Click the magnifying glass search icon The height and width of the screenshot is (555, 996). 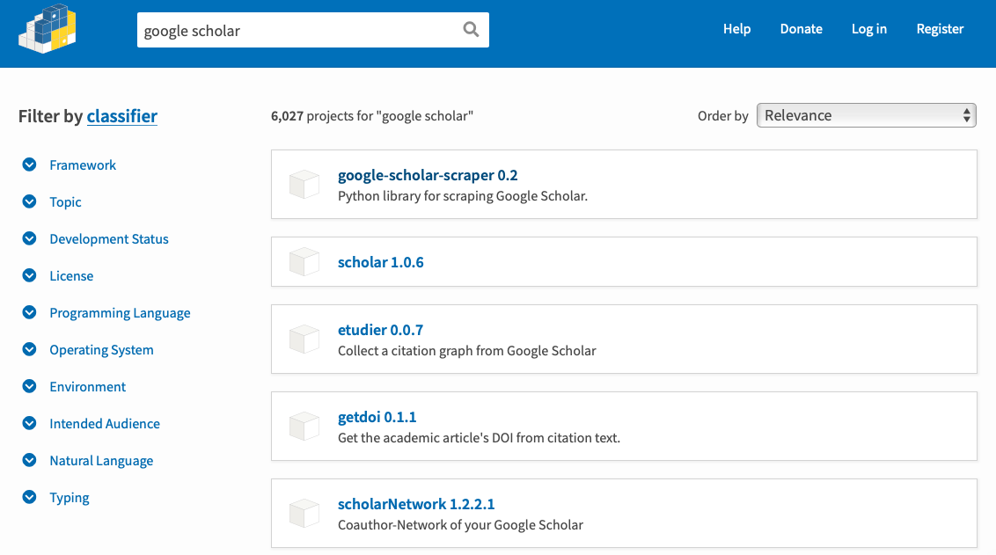pos(471,29)
